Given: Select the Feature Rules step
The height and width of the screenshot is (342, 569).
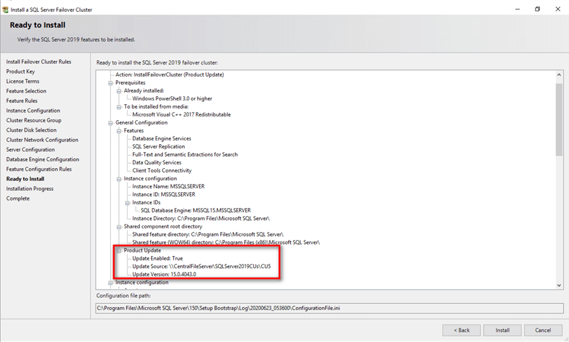Looking at the screenshot, I should pos(21,101).
